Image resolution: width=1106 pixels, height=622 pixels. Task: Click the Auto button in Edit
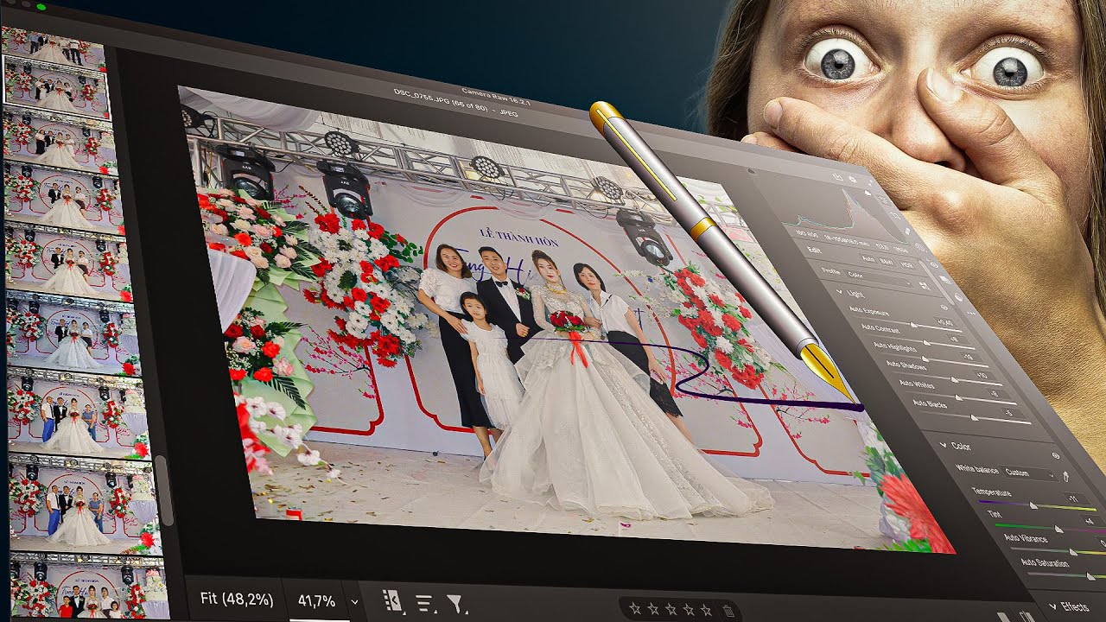click(868, 258)
